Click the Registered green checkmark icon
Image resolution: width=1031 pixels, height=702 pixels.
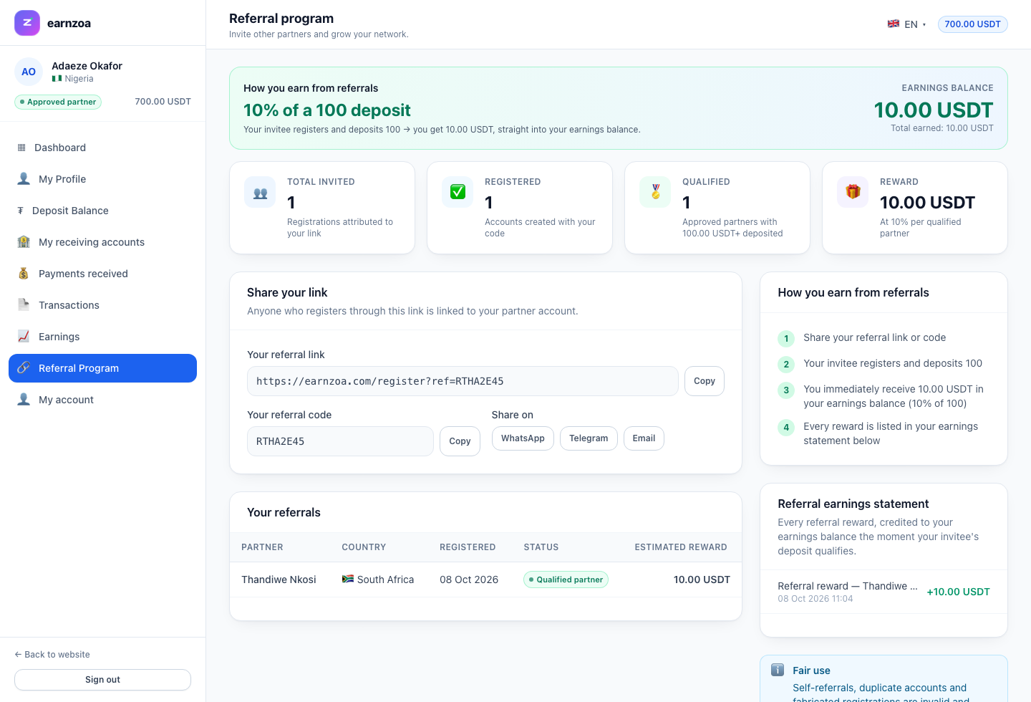[x=458, y=192]
